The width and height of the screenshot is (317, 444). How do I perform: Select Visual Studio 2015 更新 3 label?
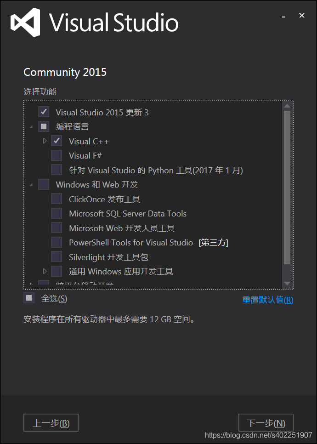pos(102,113)
